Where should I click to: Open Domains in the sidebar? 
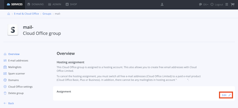13,80
